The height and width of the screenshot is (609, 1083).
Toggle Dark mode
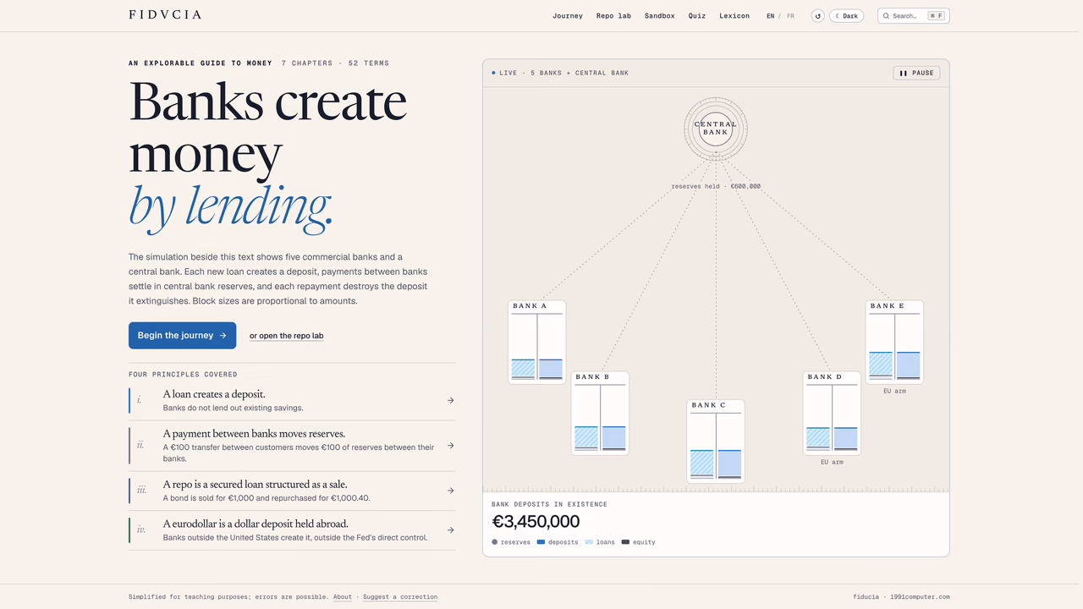point(846,16)
